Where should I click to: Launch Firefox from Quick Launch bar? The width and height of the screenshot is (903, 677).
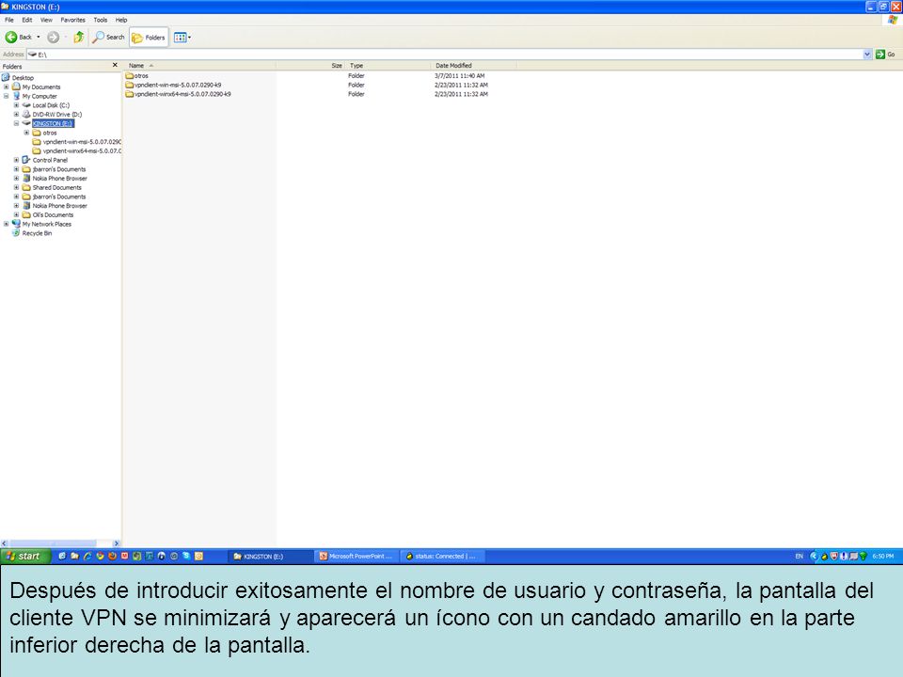click(x=112, y=556)
